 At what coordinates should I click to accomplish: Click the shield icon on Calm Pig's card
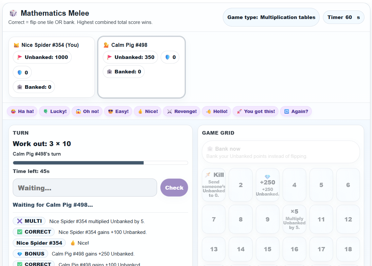[x=170, y=57]
